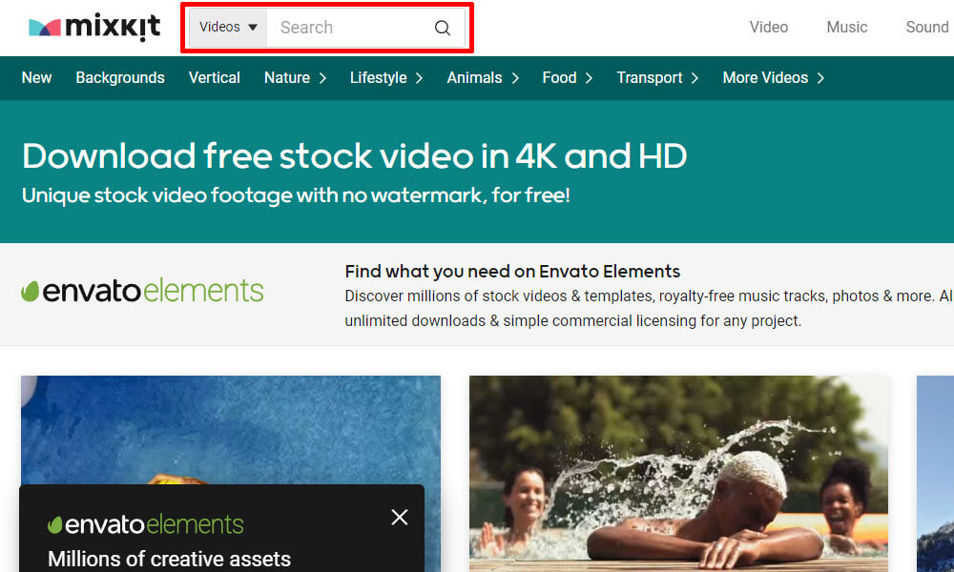Expand the Nature category menu
Viewport: 954px width, 572px height.
tap(295, 78)
